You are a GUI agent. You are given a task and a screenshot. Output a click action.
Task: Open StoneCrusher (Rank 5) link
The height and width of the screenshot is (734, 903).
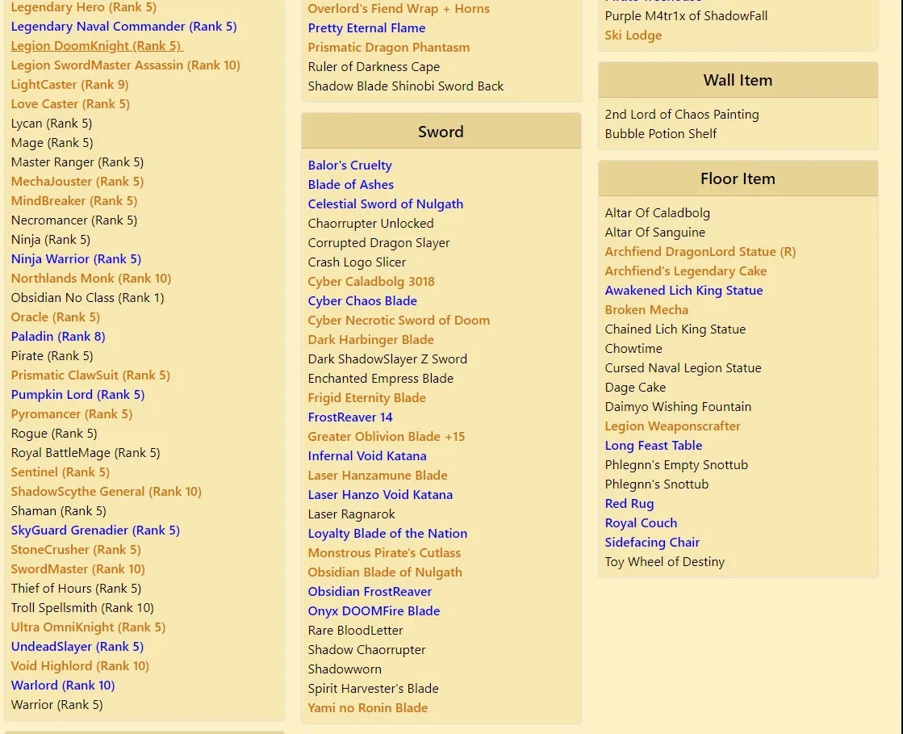coord(76,550)
